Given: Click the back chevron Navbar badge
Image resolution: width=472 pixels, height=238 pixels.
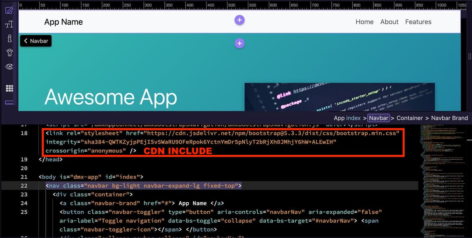Looking at the screenshot, I should 36,41.
